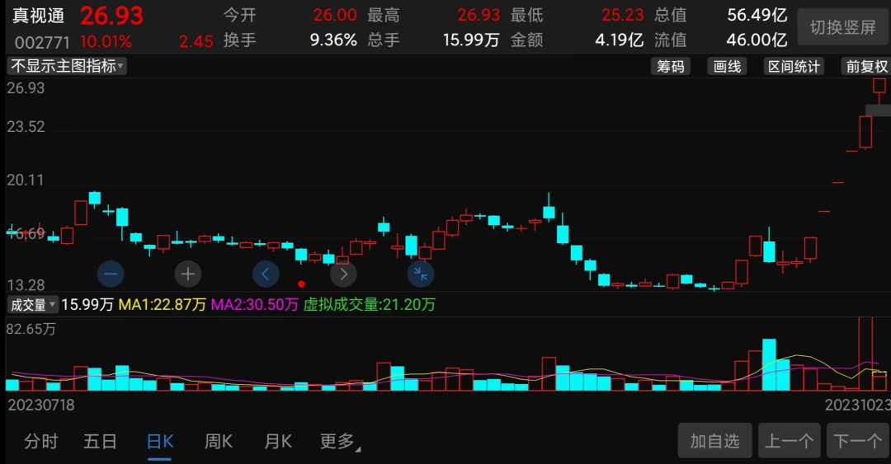The height and width of the screenshot is (464, 891).
Task: Click the current price 26.93 in header
Action: (111, 16)
